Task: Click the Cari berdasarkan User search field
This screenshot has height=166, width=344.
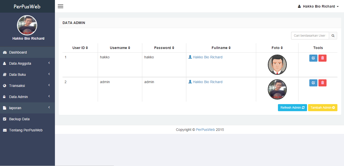Action: [x=310, y=36]
